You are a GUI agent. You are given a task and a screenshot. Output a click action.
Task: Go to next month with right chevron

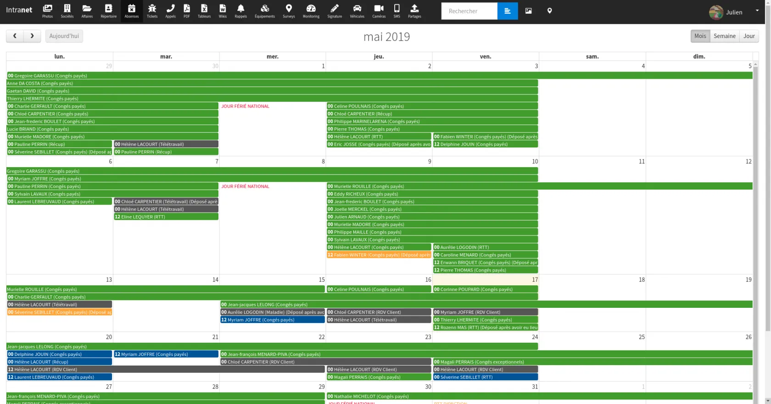coord(32,36)
